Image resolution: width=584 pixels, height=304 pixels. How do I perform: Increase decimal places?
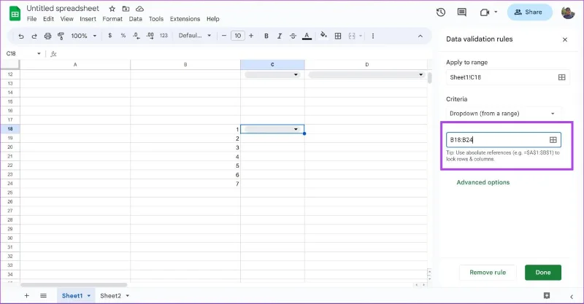[x=150, y=36]
